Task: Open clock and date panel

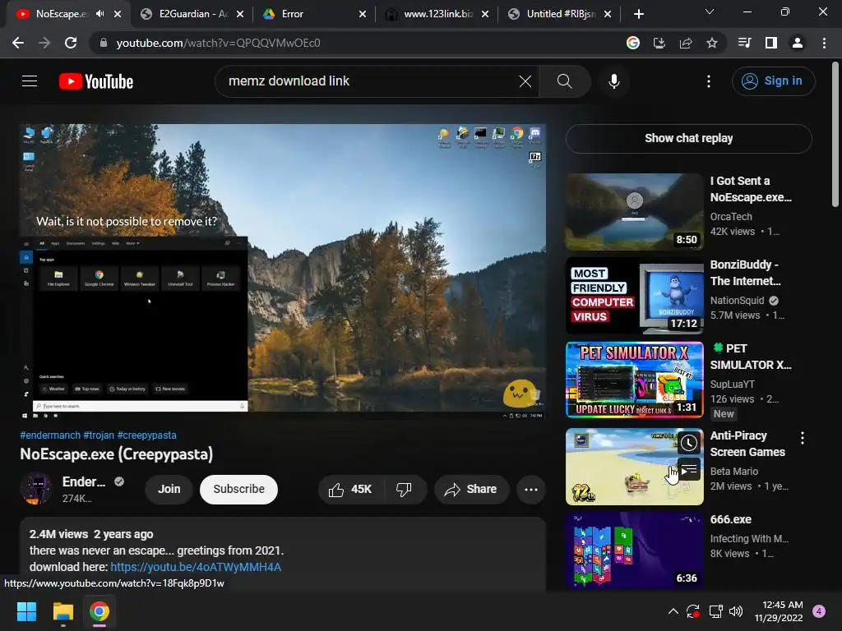Action: [x=778, y=611]
